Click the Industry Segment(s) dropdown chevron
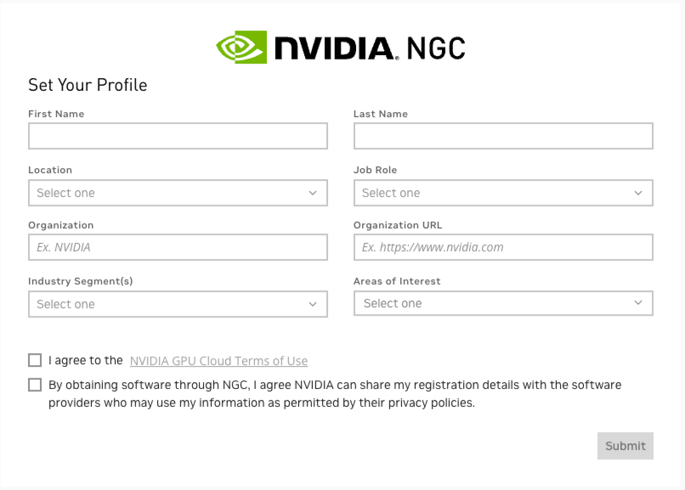Image resolution: width=685 pixels, height=490 pixels. click(x=313, y=304)
